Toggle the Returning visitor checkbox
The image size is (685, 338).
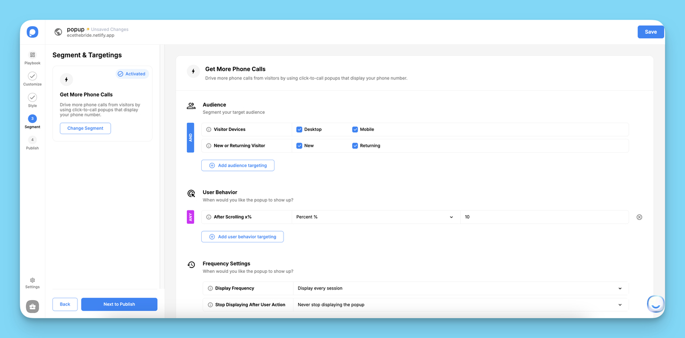pyautogui.click(x=355, y=145)
